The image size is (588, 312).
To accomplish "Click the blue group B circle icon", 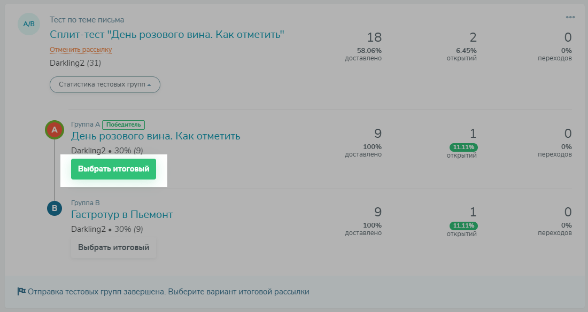I will tap(54, 208).
